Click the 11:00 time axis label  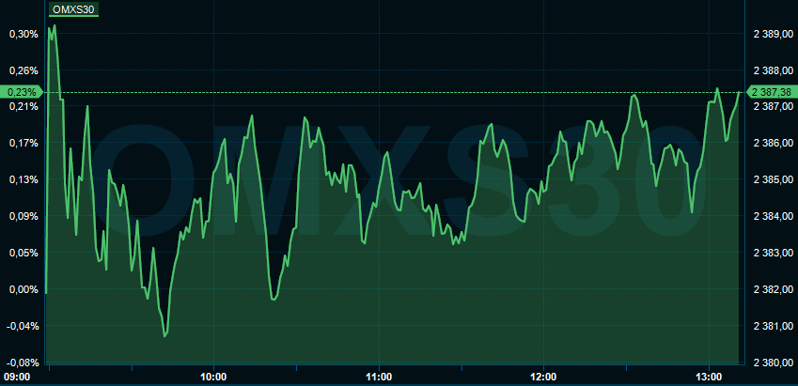coord(379,378)
